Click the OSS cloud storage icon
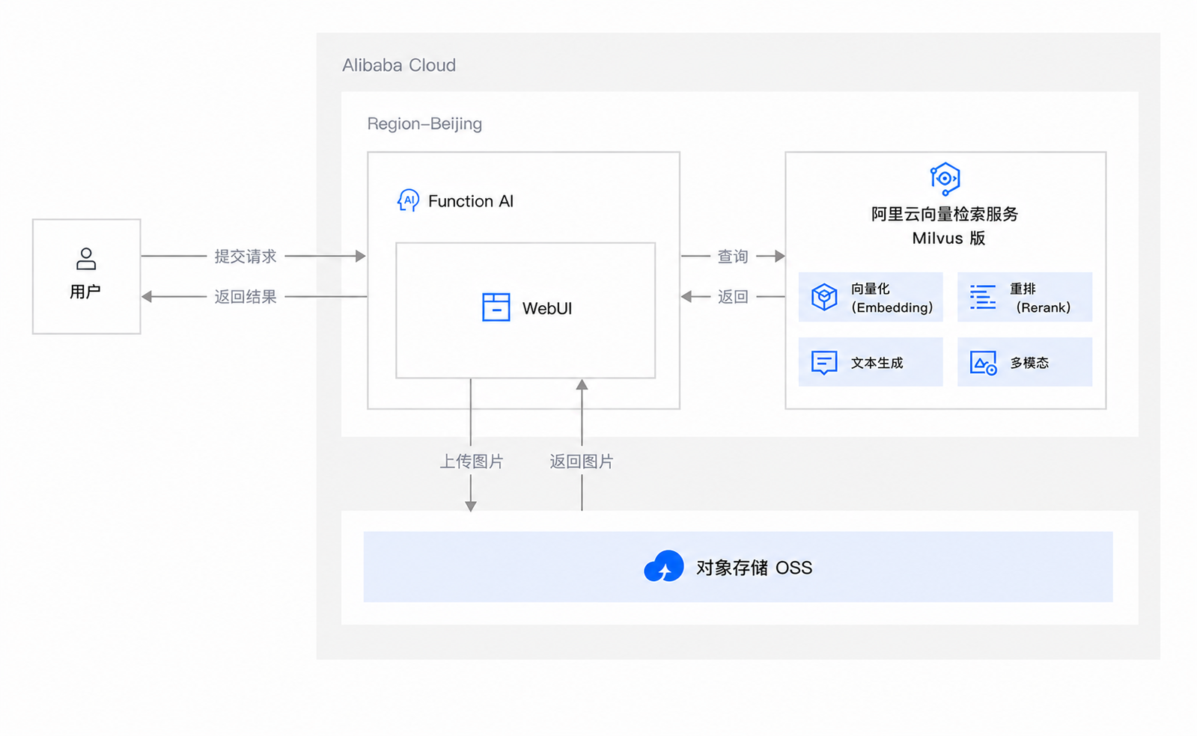Viewport: 1197px width, 736px height. click(x=664, y=567)
